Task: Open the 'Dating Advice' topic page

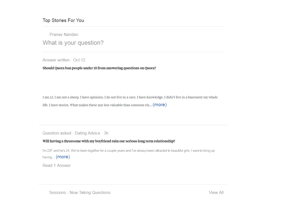Action: (87, 133)
